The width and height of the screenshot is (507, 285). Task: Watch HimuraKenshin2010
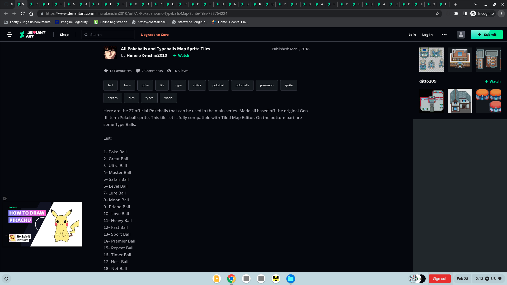click(x=181, y=55)
